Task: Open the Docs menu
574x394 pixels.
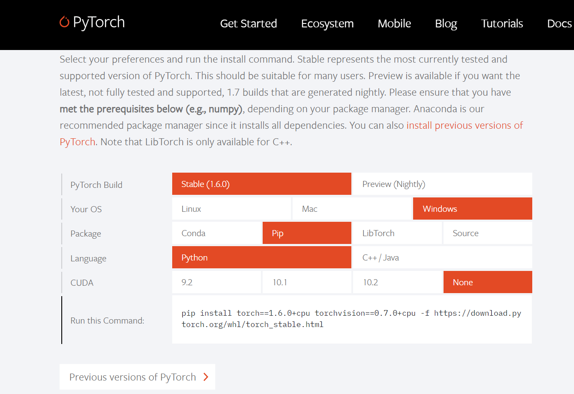Action: 559,23
